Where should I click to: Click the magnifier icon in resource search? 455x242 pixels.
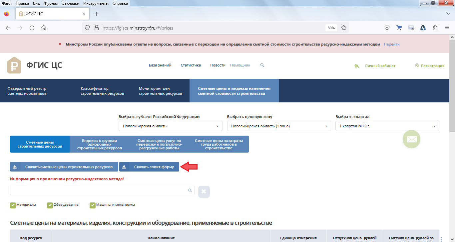(190, 190)
